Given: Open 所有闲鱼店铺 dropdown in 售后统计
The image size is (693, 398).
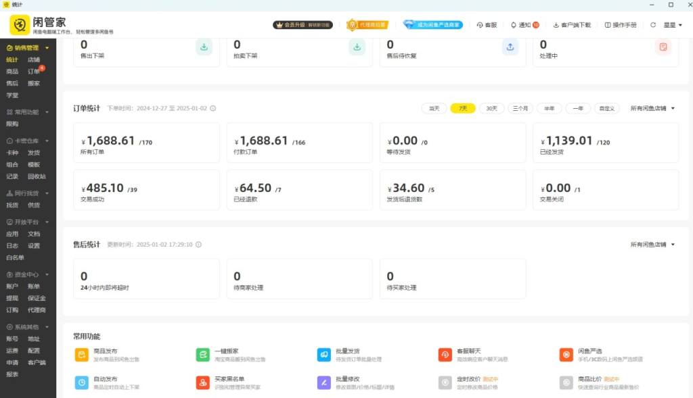Looking at the screenshot, I should point(652,245).
